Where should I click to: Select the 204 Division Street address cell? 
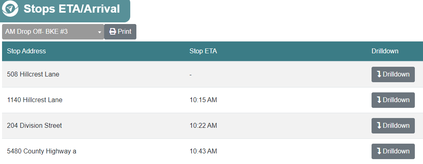point(35,125)
